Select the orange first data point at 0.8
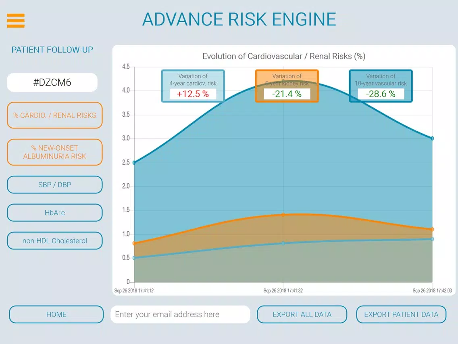458x344 pixels. pos(134,243)
